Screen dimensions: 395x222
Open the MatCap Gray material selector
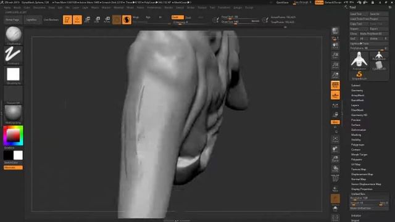tap(14, 115)
